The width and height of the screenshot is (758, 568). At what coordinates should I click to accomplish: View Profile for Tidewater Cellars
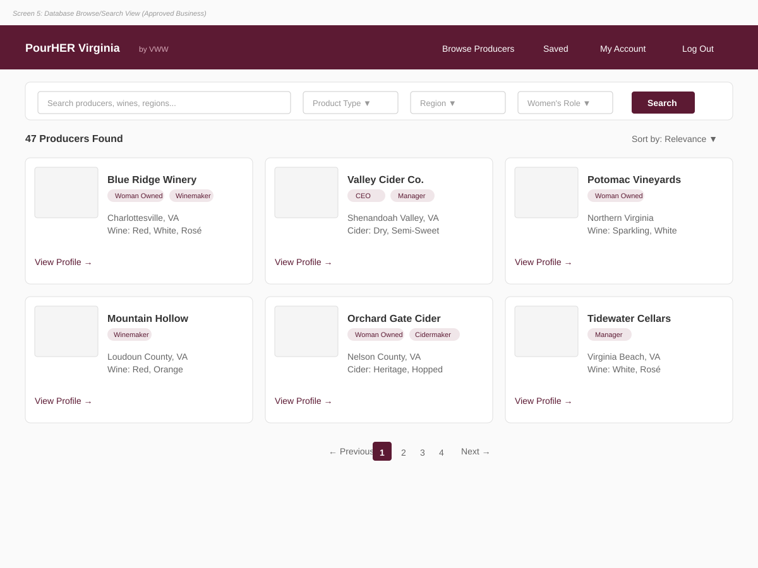tap(543, 401)
